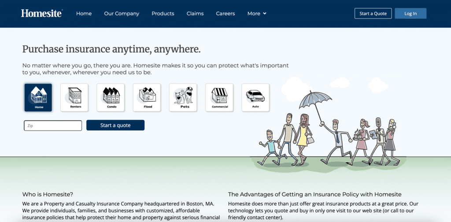Image resolution: width=451 pixels, height=222 pixels.
Task: Click 'The Advantages of Getting an Insurance Policy' heading
Action: (x=314, y=194)
